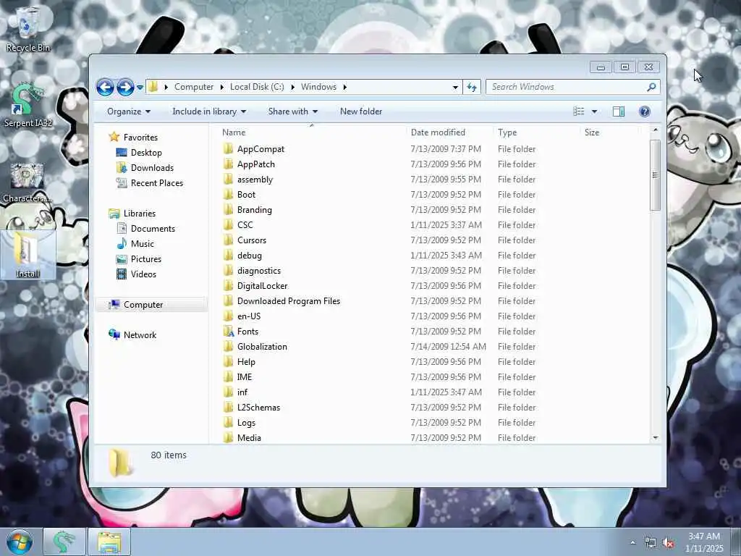
Task: Open recent pages dropdown beside Forward button
Action: tap(140, 88)
